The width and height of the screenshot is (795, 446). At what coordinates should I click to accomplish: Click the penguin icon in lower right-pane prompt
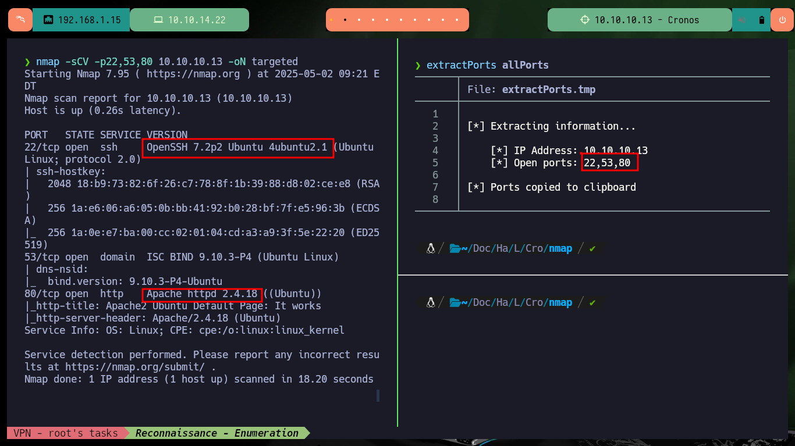(431, 302)
